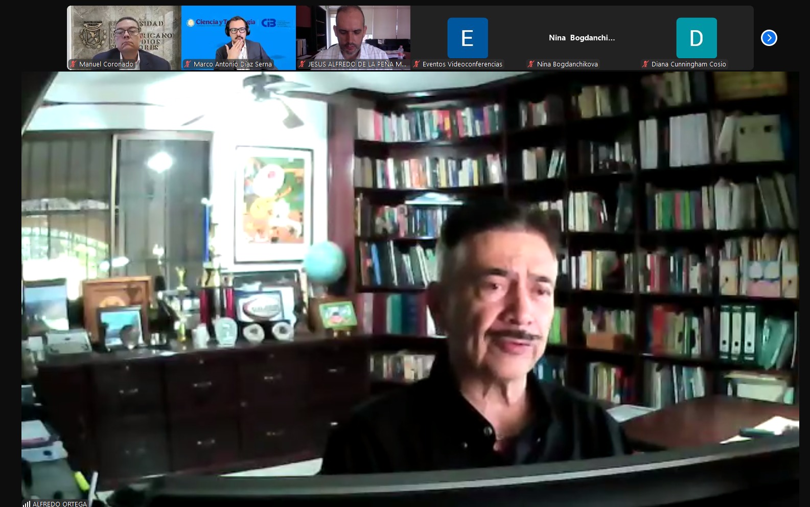This screenshot has height=507, width=810.
Task: Click the "Marco Antonio Díaz Serna" name label
Action: (x=233, y=64)
